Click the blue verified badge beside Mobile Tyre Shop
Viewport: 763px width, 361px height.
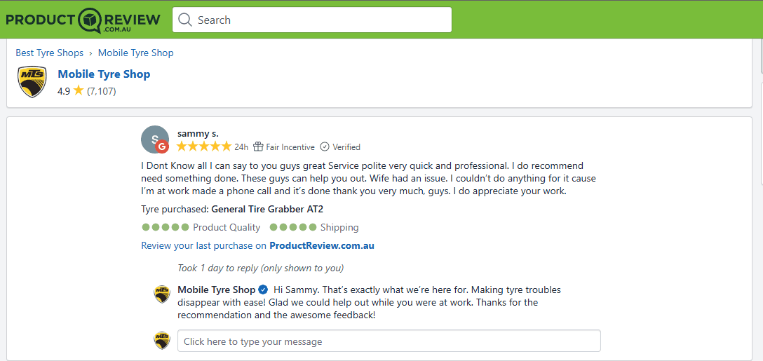[263, 290]
